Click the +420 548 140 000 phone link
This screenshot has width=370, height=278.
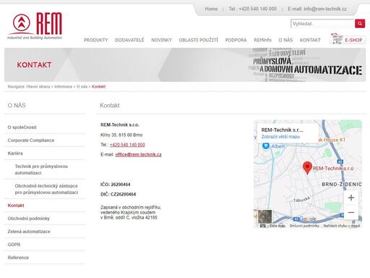coord(127,145)
